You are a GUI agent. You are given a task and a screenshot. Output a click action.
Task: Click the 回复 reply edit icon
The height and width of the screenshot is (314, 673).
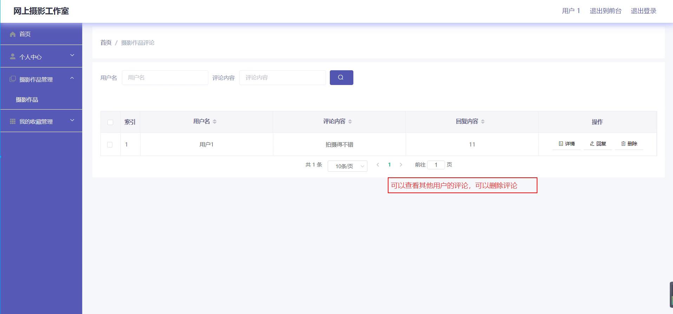pos(592,144)
